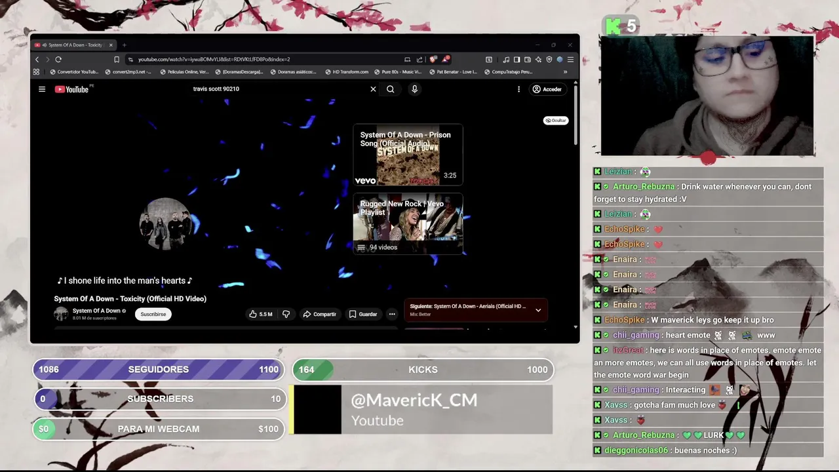Click the KICKS goal progress bar
Image resolution: width=839 pixels, height=472 pixels.
coord(423,370)
